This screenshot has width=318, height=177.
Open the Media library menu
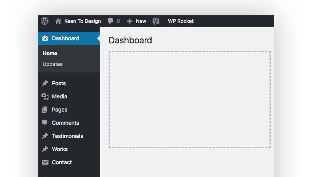pos(59,96)
